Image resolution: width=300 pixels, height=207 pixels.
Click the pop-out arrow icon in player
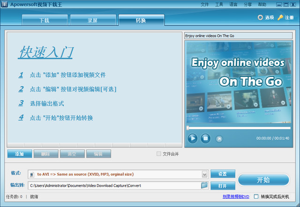tap(219, 138)
